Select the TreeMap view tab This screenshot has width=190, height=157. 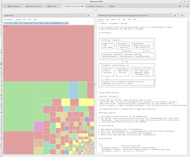coord(18,20)
